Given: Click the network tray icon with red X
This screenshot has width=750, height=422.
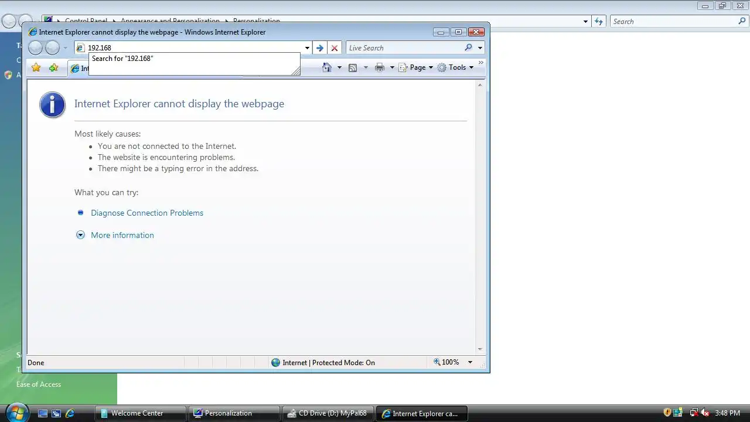Looking at the screenshot, I should pos(694,413).
